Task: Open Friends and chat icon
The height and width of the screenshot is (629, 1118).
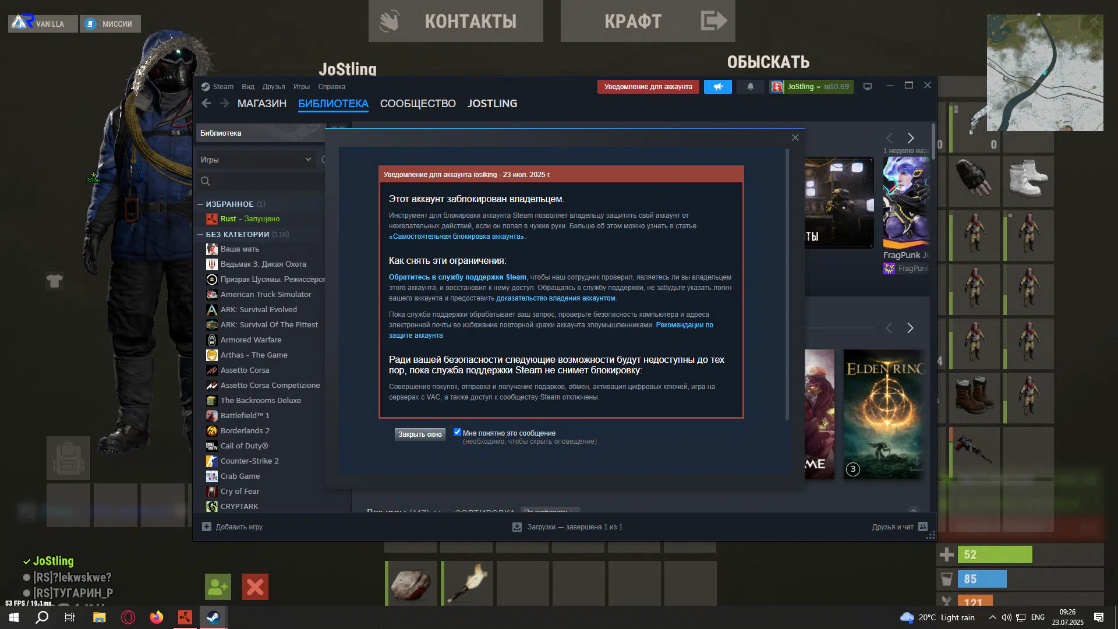Action: (x=922, y=526)
